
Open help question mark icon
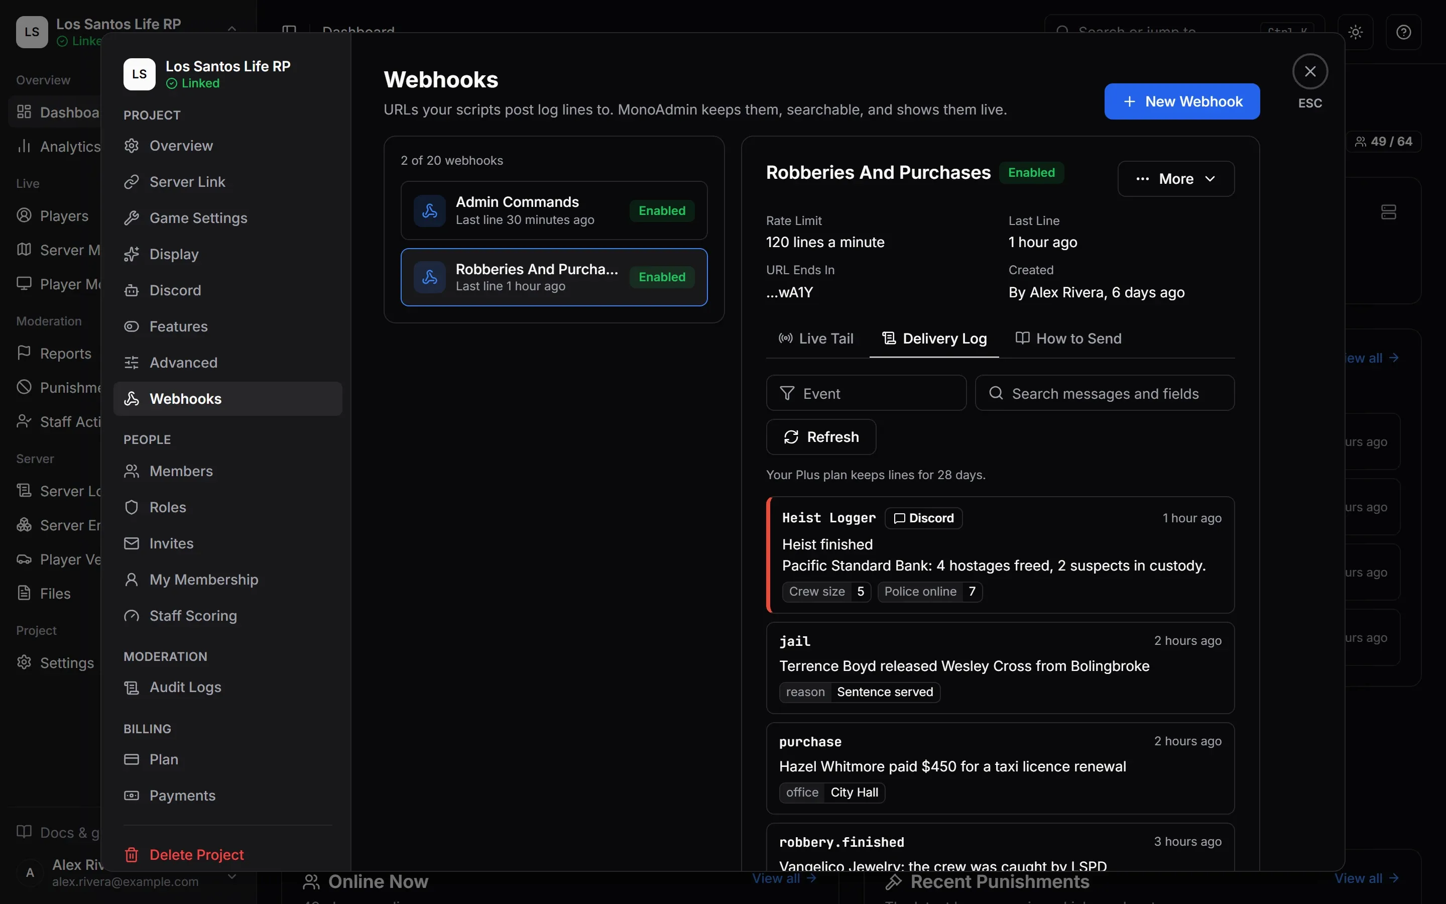pos(1404,32)
